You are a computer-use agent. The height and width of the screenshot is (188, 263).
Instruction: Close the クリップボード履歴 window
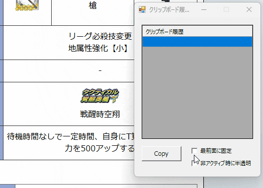(x=249, y=9)
